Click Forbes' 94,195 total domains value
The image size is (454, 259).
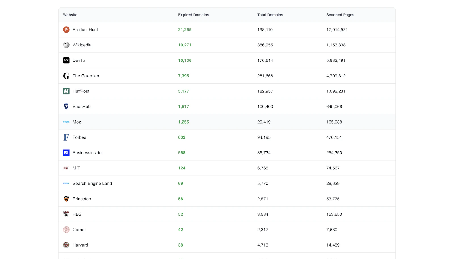pos(264,137)
